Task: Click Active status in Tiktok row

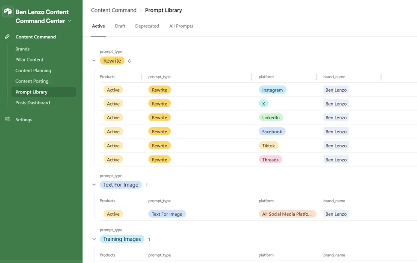Action: point(113,146)
